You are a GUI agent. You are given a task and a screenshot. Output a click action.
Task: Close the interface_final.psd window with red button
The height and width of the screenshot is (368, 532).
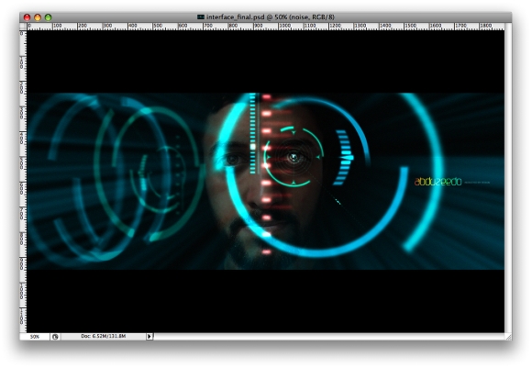pyautogui.click(x=27, y=17)
